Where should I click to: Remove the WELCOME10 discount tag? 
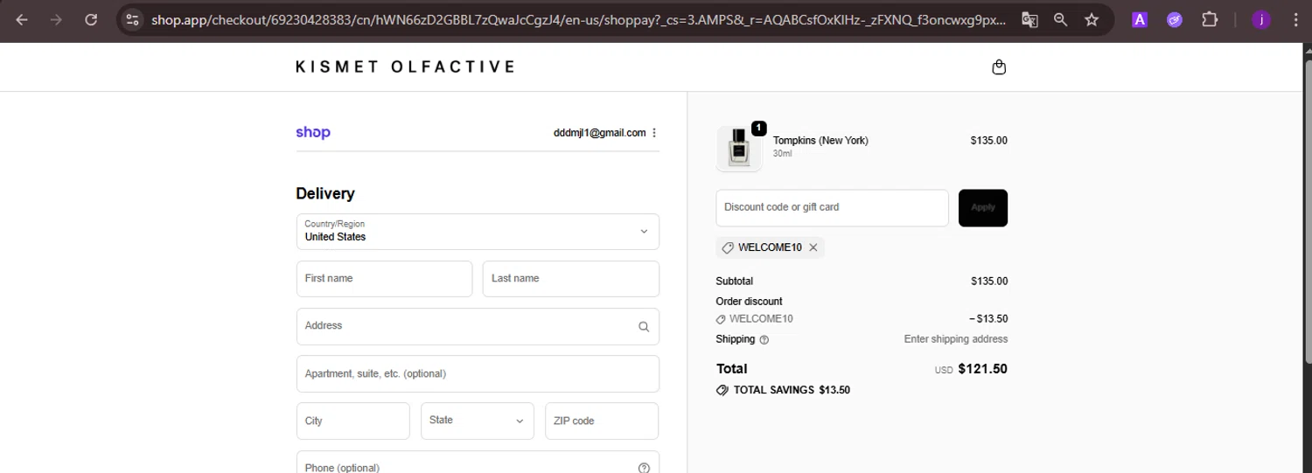point(813,247)
